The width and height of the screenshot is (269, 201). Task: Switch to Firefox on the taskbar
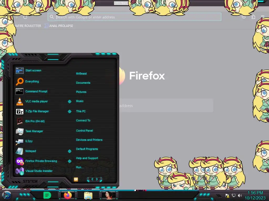tap(68, 195)
